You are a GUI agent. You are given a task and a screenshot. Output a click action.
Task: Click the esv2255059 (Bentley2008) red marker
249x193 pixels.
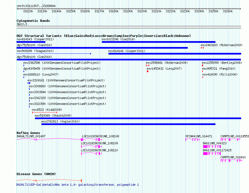[203, 65]
